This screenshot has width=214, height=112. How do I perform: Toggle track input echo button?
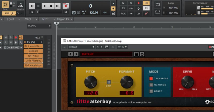pyautogui.click(x=21, y=37)
